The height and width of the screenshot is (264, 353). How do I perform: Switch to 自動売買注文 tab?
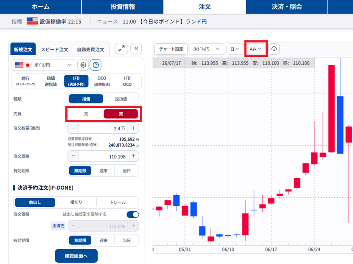pyautogui.click(x=90, y=49)
